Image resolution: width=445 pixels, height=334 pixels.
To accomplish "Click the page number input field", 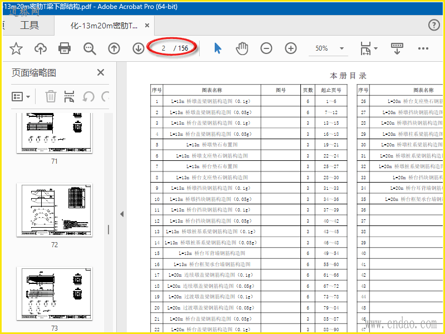I will point(164,48).
